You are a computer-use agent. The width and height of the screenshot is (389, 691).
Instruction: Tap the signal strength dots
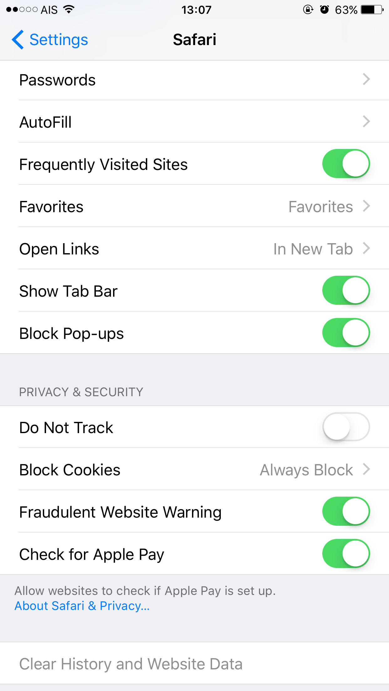(x=22, y=10)
